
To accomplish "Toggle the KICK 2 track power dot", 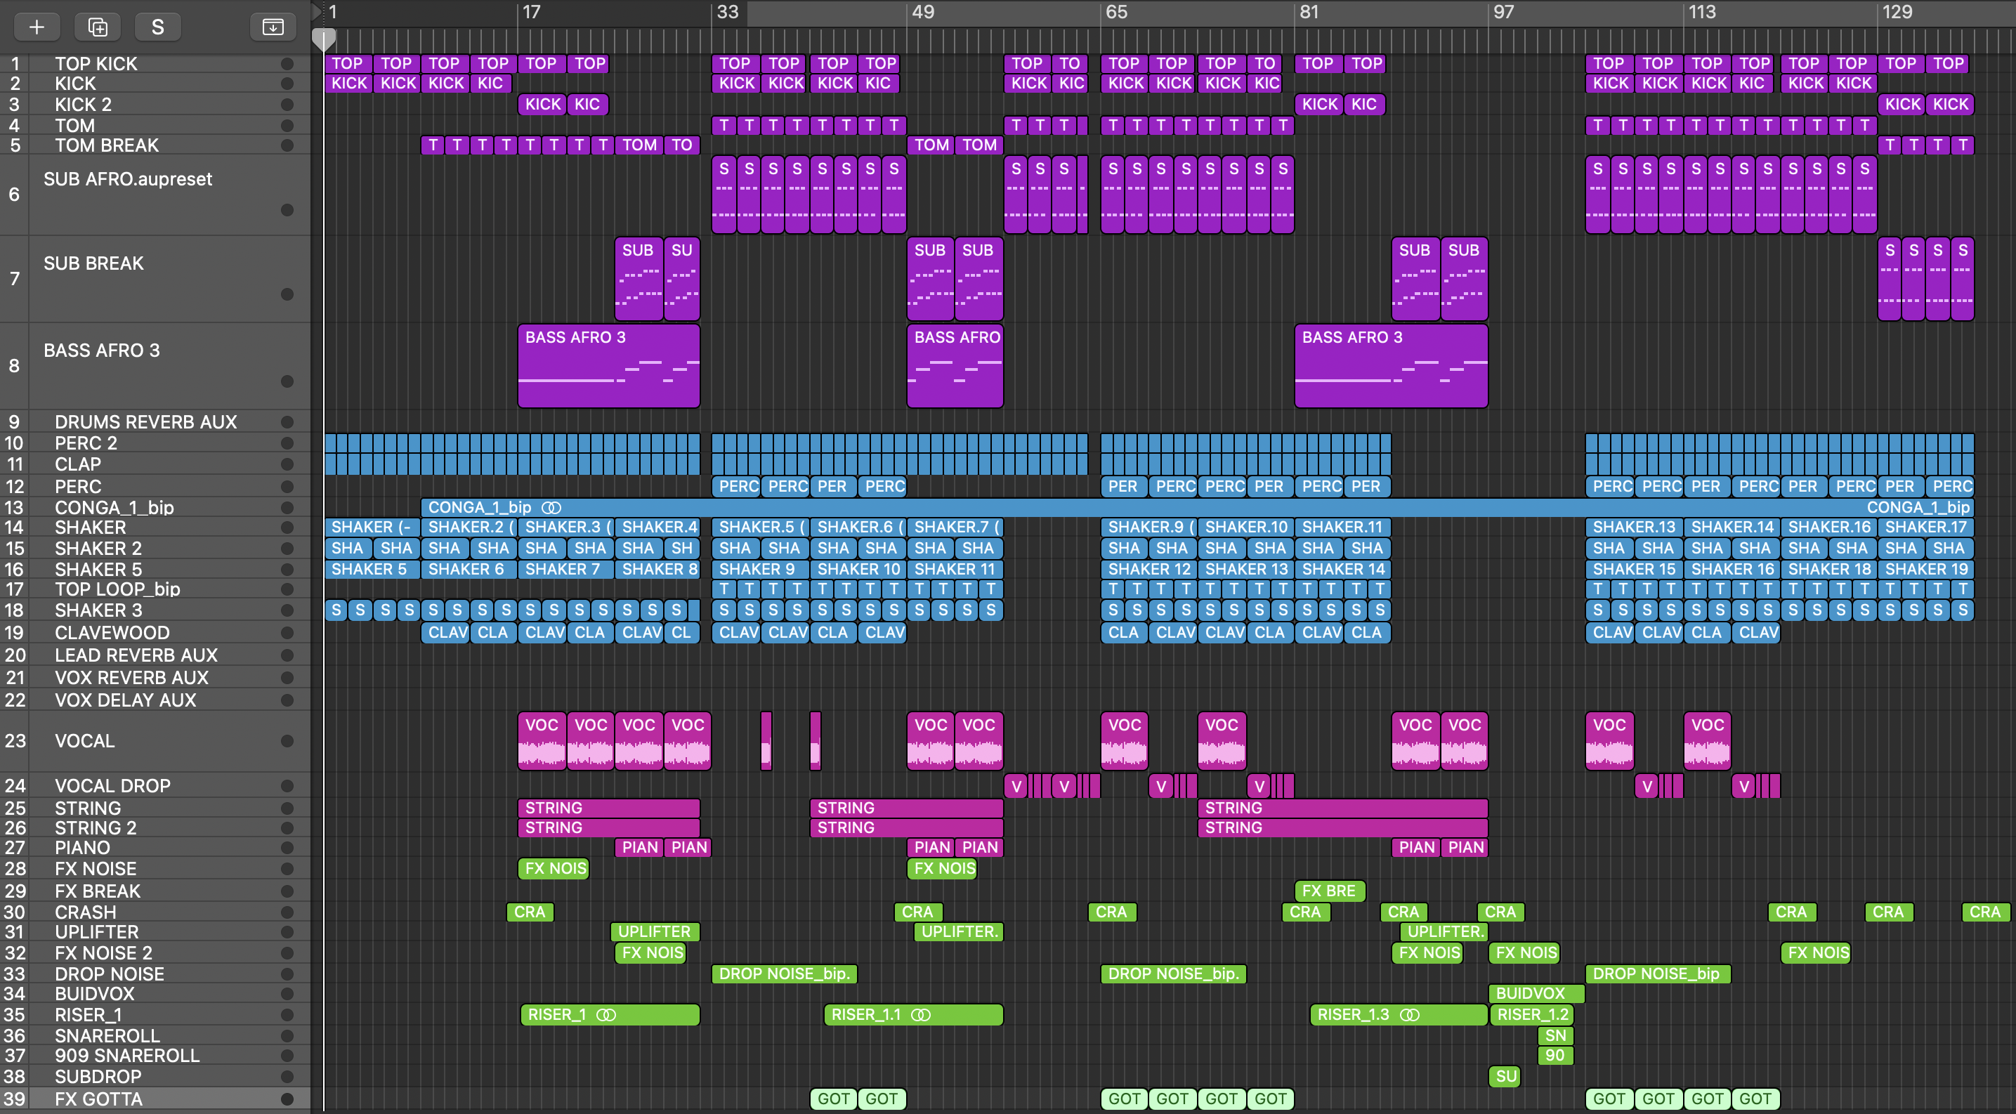I will click(x=287, y=104).
